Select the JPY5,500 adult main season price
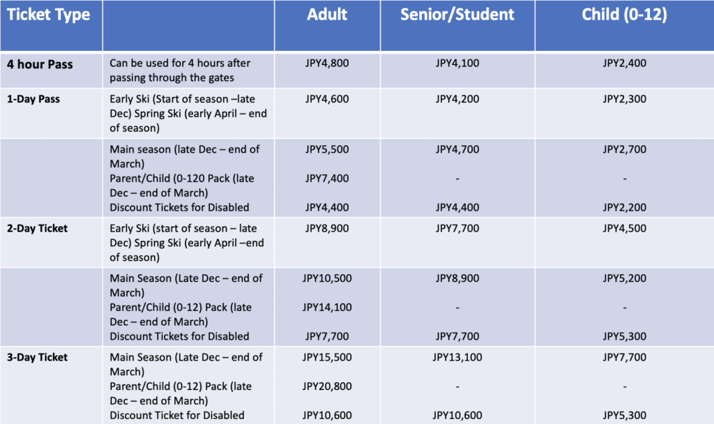The image size is (714, 424). point(327,149)
